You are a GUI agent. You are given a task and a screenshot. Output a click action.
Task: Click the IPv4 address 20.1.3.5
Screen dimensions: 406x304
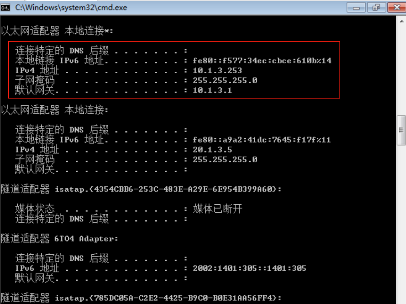[x=212, y=149]
